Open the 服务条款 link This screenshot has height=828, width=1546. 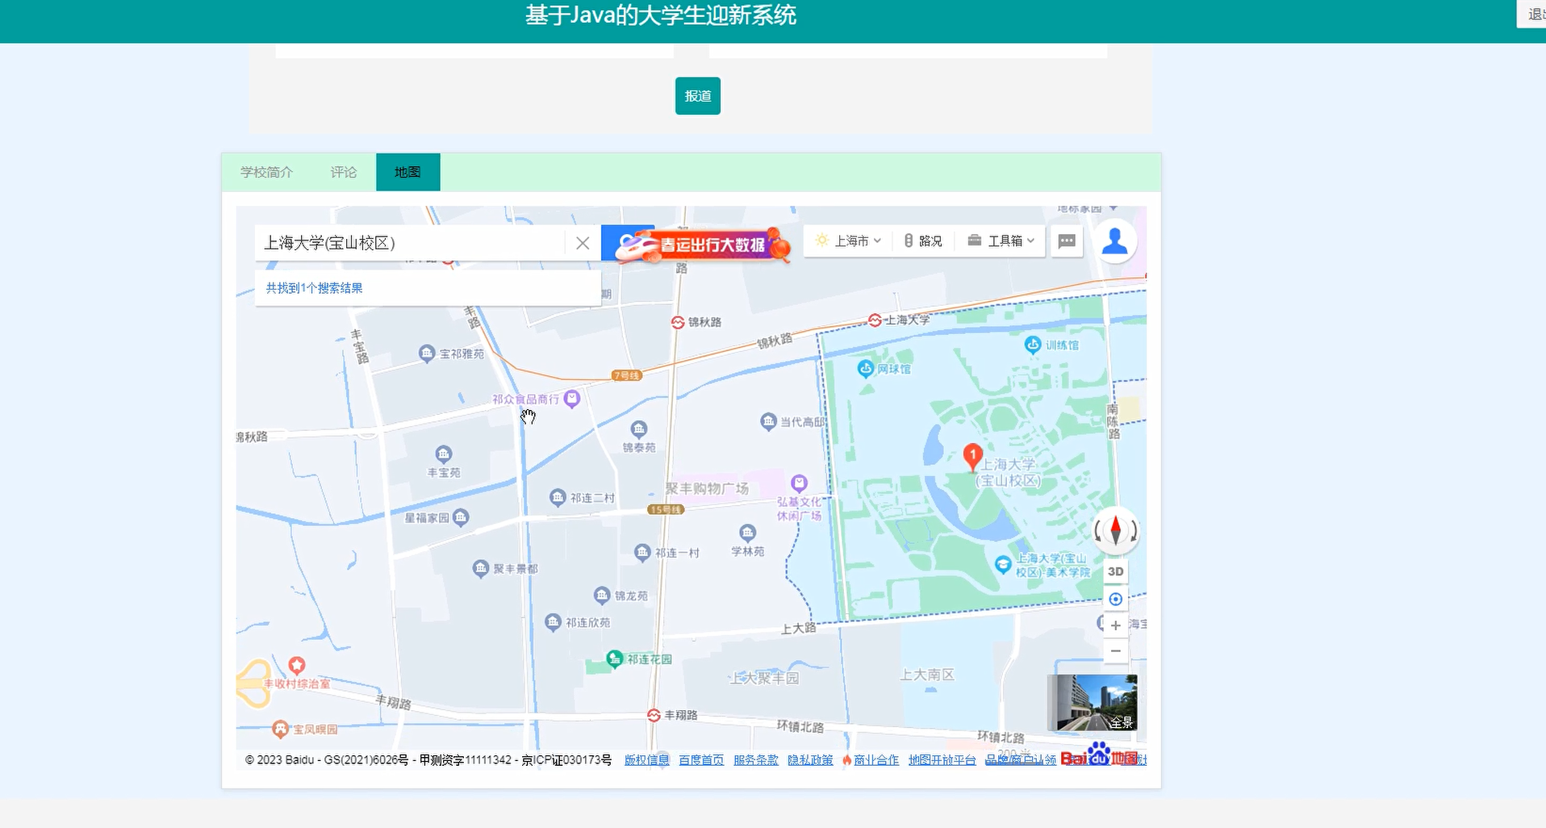click(756, 760)
